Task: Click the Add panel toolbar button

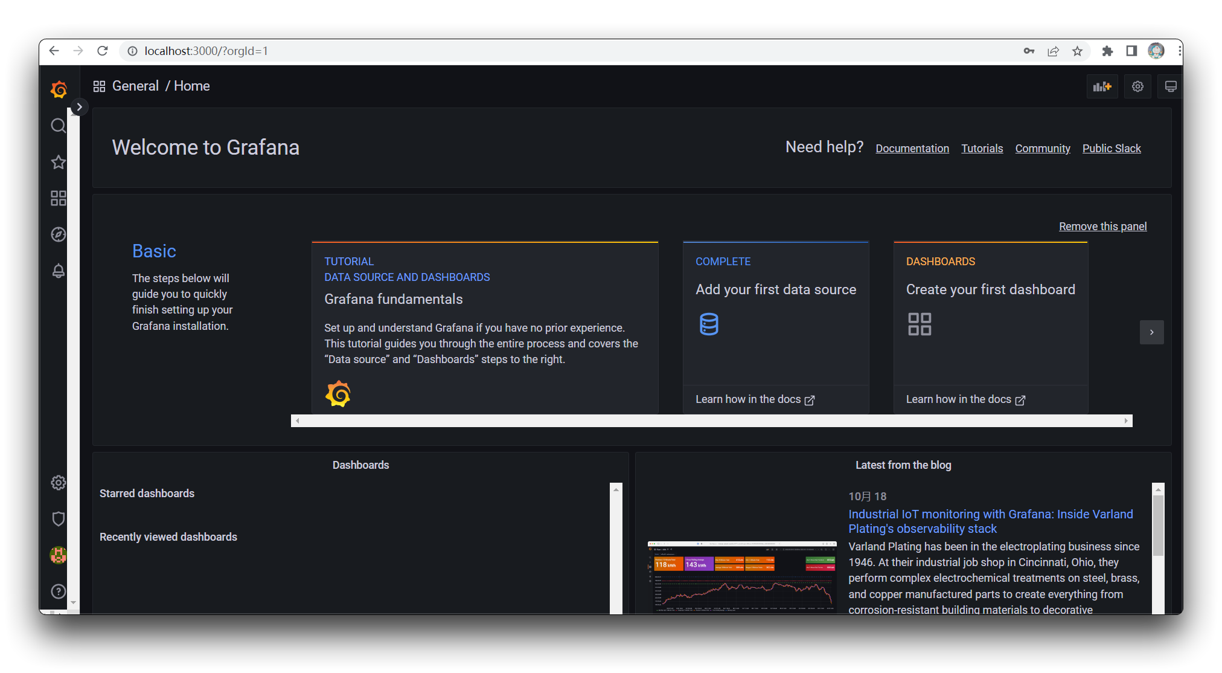Action: coord(1102,86)
